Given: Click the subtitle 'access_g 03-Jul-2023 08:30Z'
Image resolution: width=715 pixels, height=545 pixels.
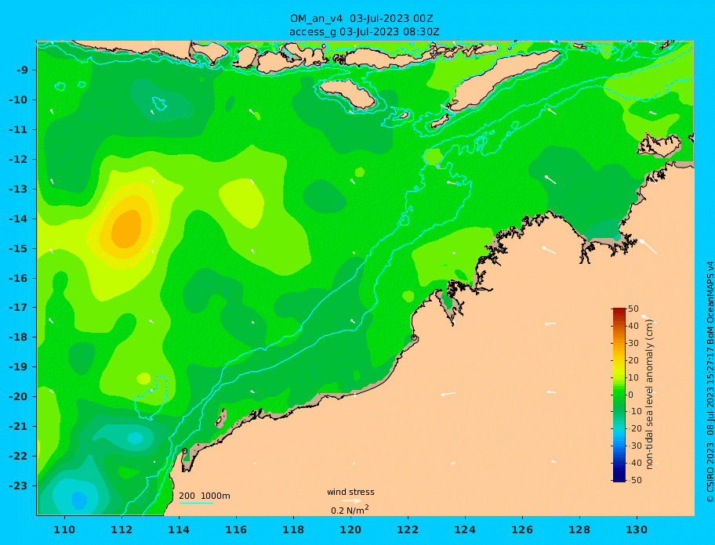Looking at the screenshot, I should [364, 32].
